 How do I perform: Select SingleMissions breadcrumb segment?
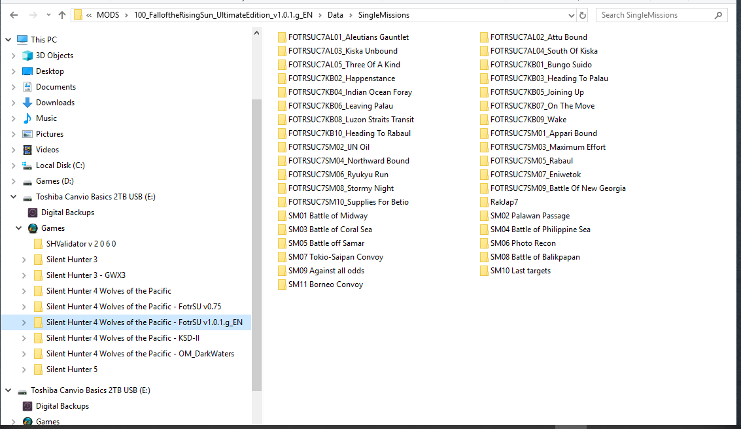pyautogui.click(x=384, y=15)
